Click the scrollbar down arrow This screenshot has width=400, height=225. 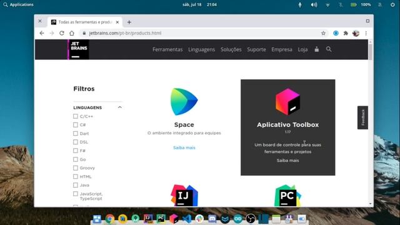coord(370,204)
